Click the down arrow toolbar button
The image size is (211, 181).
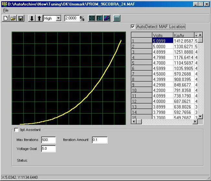pos(32,18)
